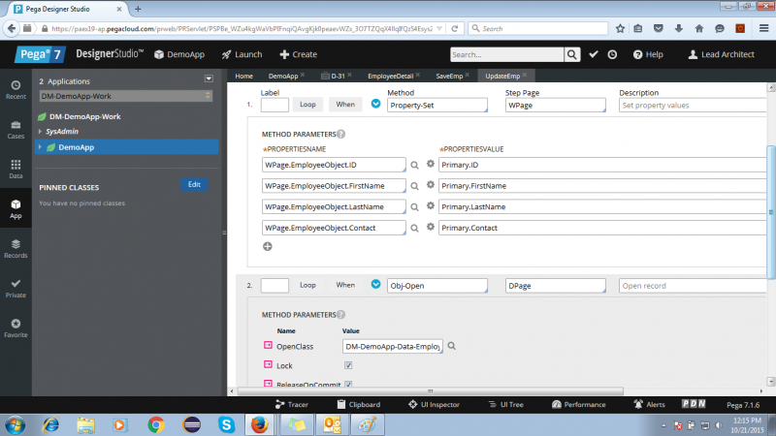Click the Obj-Open method field
This screenshot has height=436, width=776.
pyautogui.click(x=437, y=286)
